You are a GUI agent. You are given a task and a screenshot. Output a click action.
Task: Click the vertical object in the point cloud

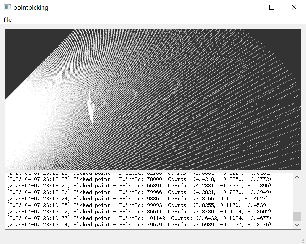(91, 107)
